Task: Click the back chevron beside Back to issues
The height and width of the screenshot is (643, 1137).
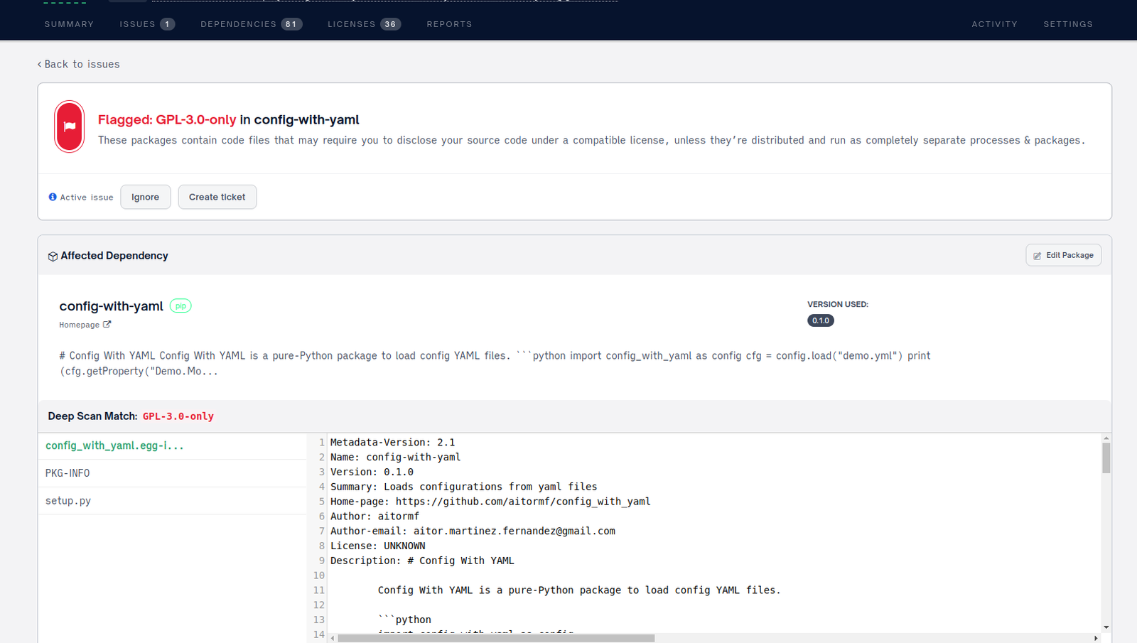Action: (40, 65)
